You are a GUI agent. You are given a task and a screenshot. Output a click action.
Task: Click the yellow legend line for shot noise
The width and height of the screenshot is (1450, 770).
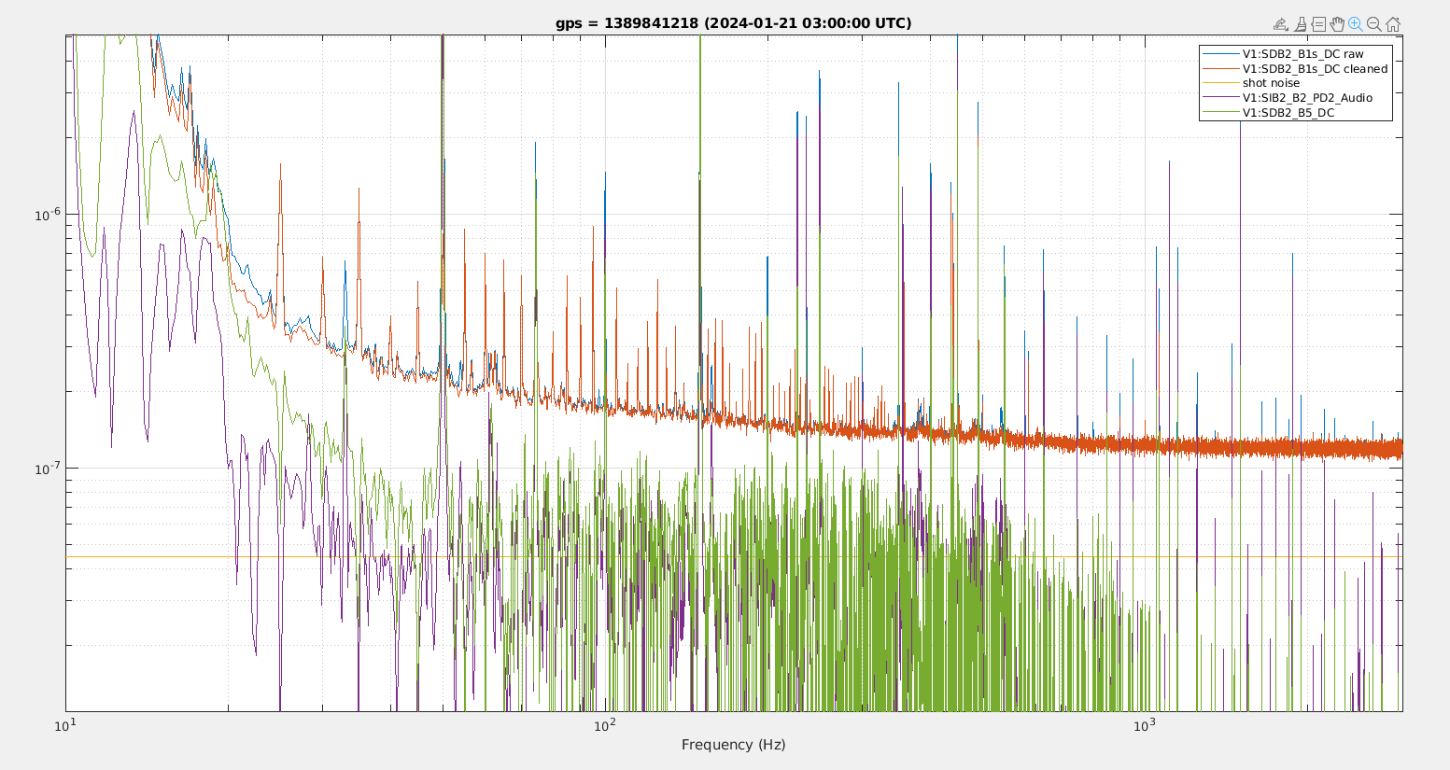(1220, 83)
